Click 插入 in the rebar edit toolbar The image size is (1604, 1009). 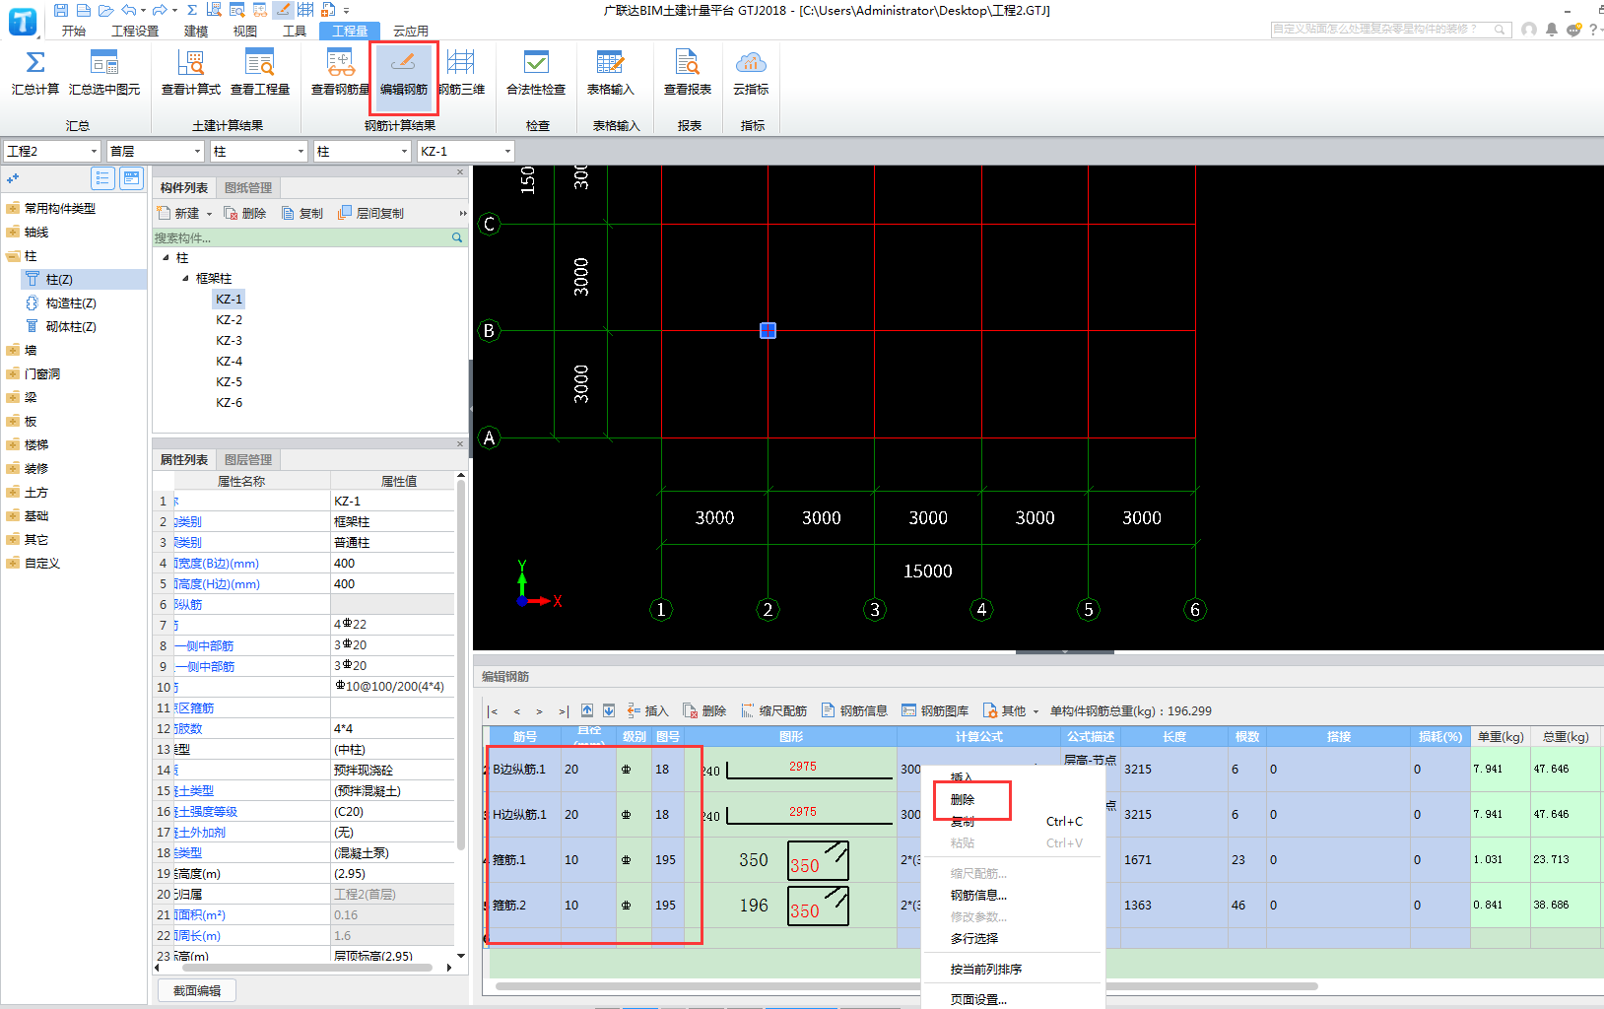(647, 710)
